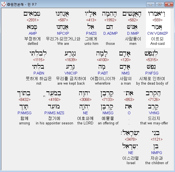Maximize the 원전분해 window
Image resolution: width=175 pixels, height=172 pixels.
[160, 4]
